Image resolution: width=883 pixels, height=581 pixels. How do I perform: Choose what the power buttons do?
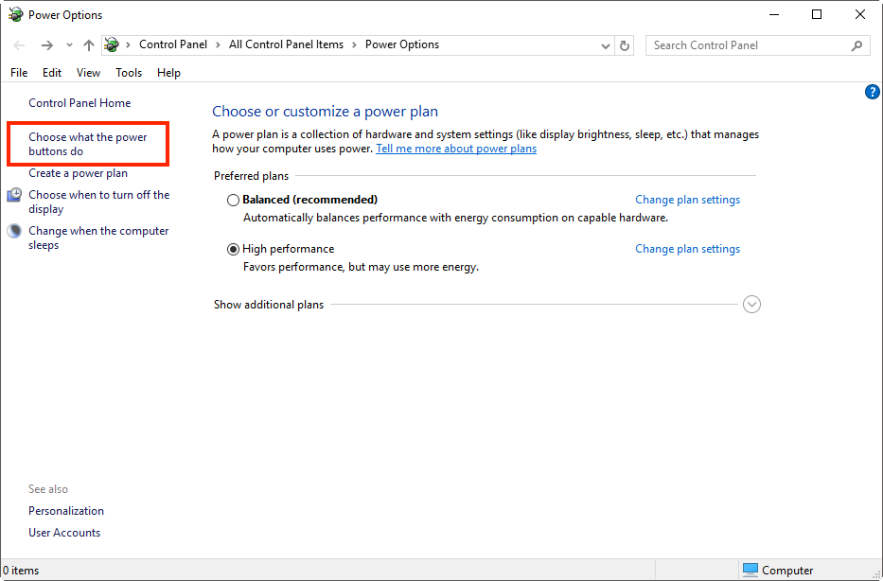click(x=88, y=144)
